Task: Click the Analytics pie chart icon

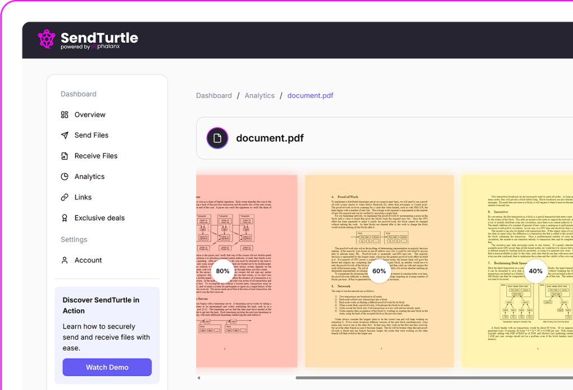Action: [65, 177]
